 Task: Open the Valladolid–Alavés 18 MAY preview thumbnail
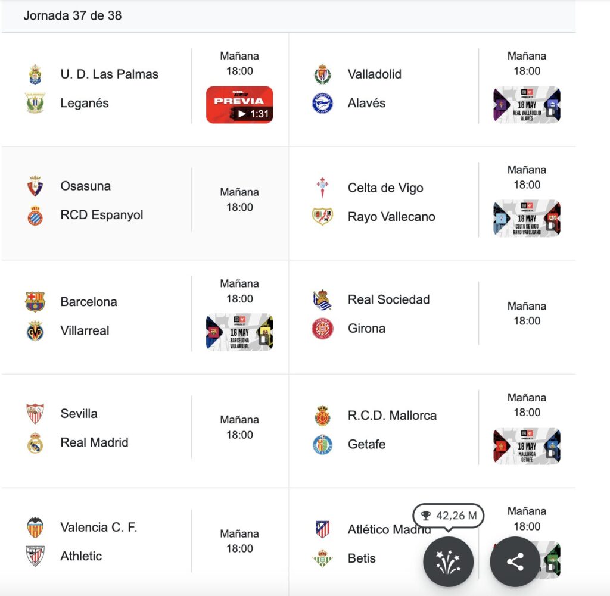pyautogui.click(x=527, y=105)
